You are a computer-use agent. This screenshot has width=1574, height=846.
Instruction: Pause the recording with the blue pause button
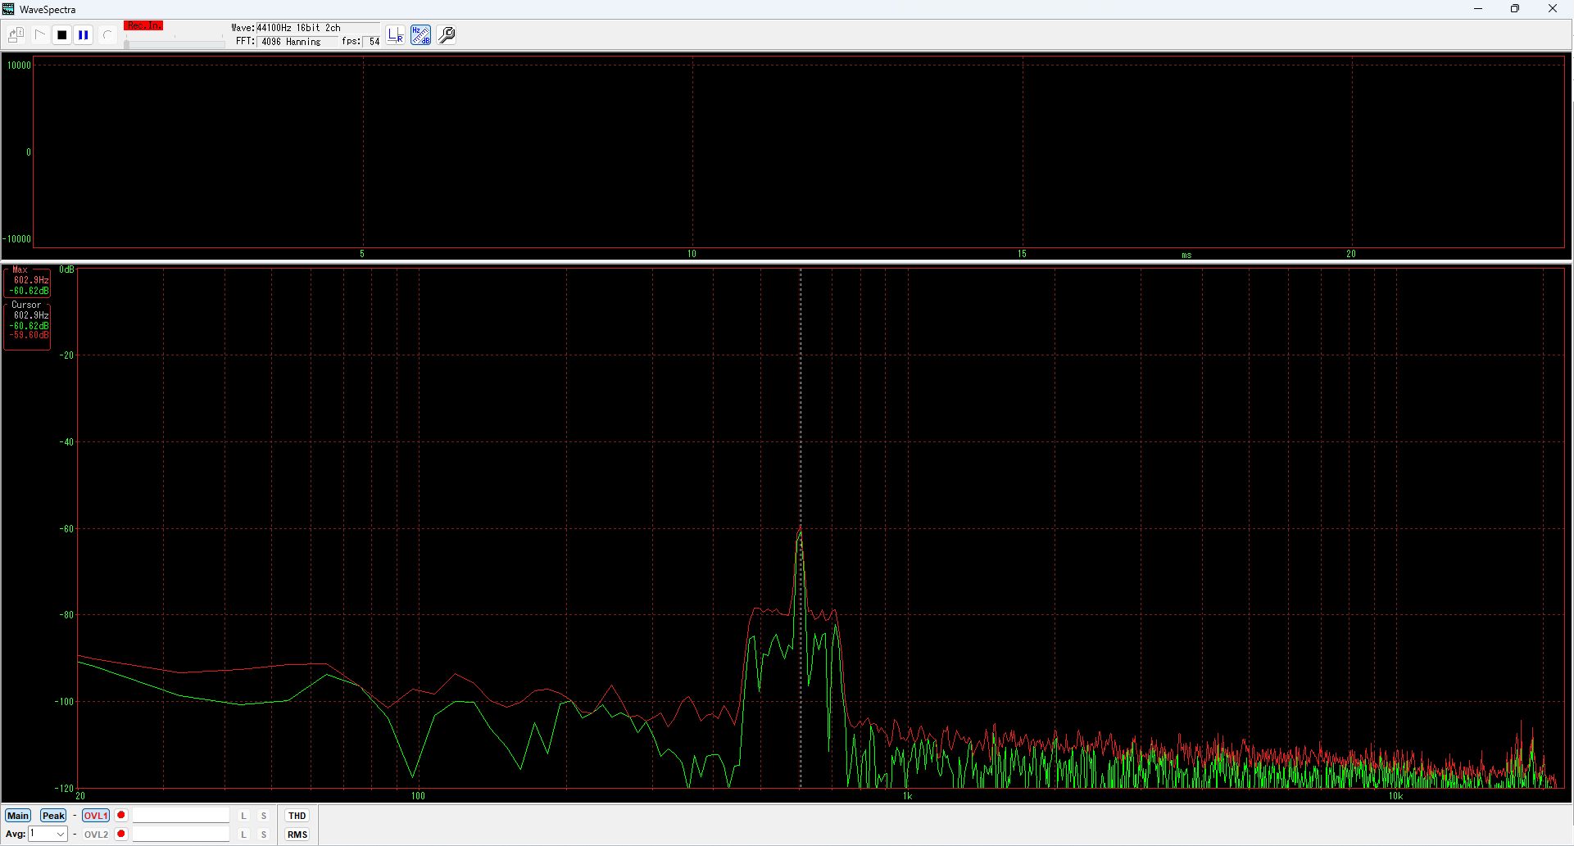click(x=84, y=35)
